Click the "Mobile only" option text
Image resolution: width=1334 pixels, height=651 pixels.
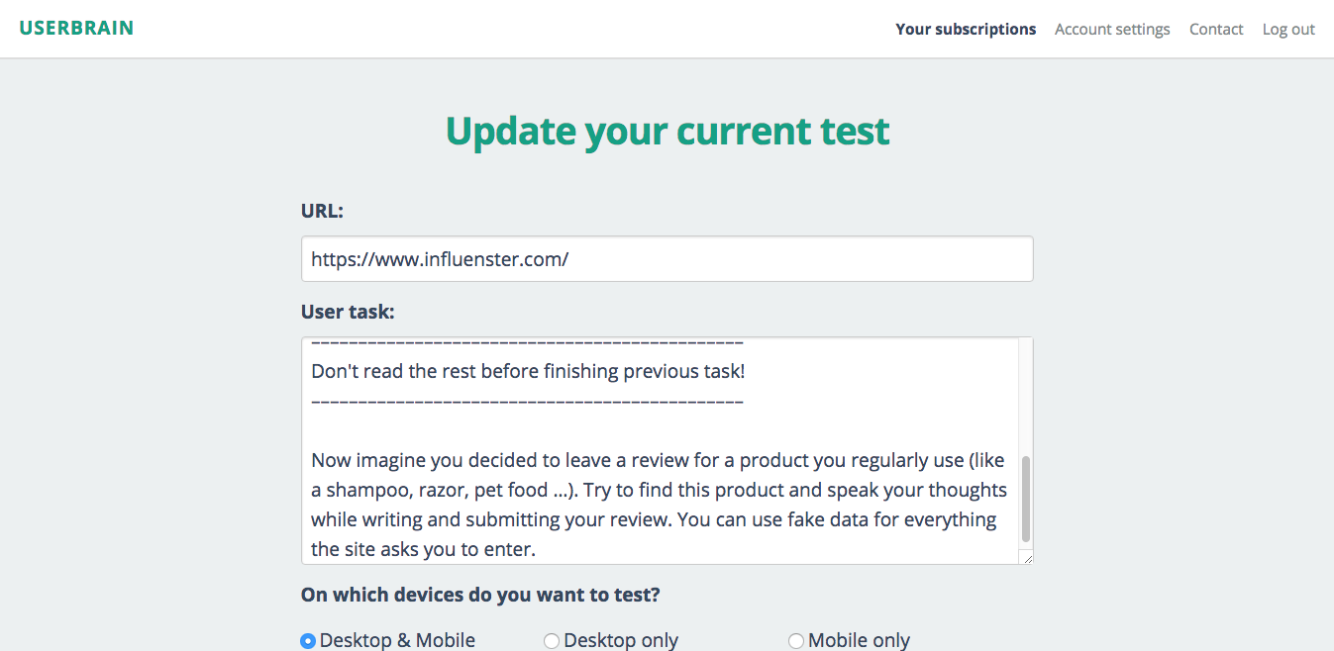click(x=859, y=641)
